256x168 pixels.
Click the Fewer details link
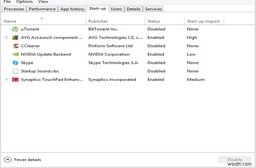click(27, 159)
